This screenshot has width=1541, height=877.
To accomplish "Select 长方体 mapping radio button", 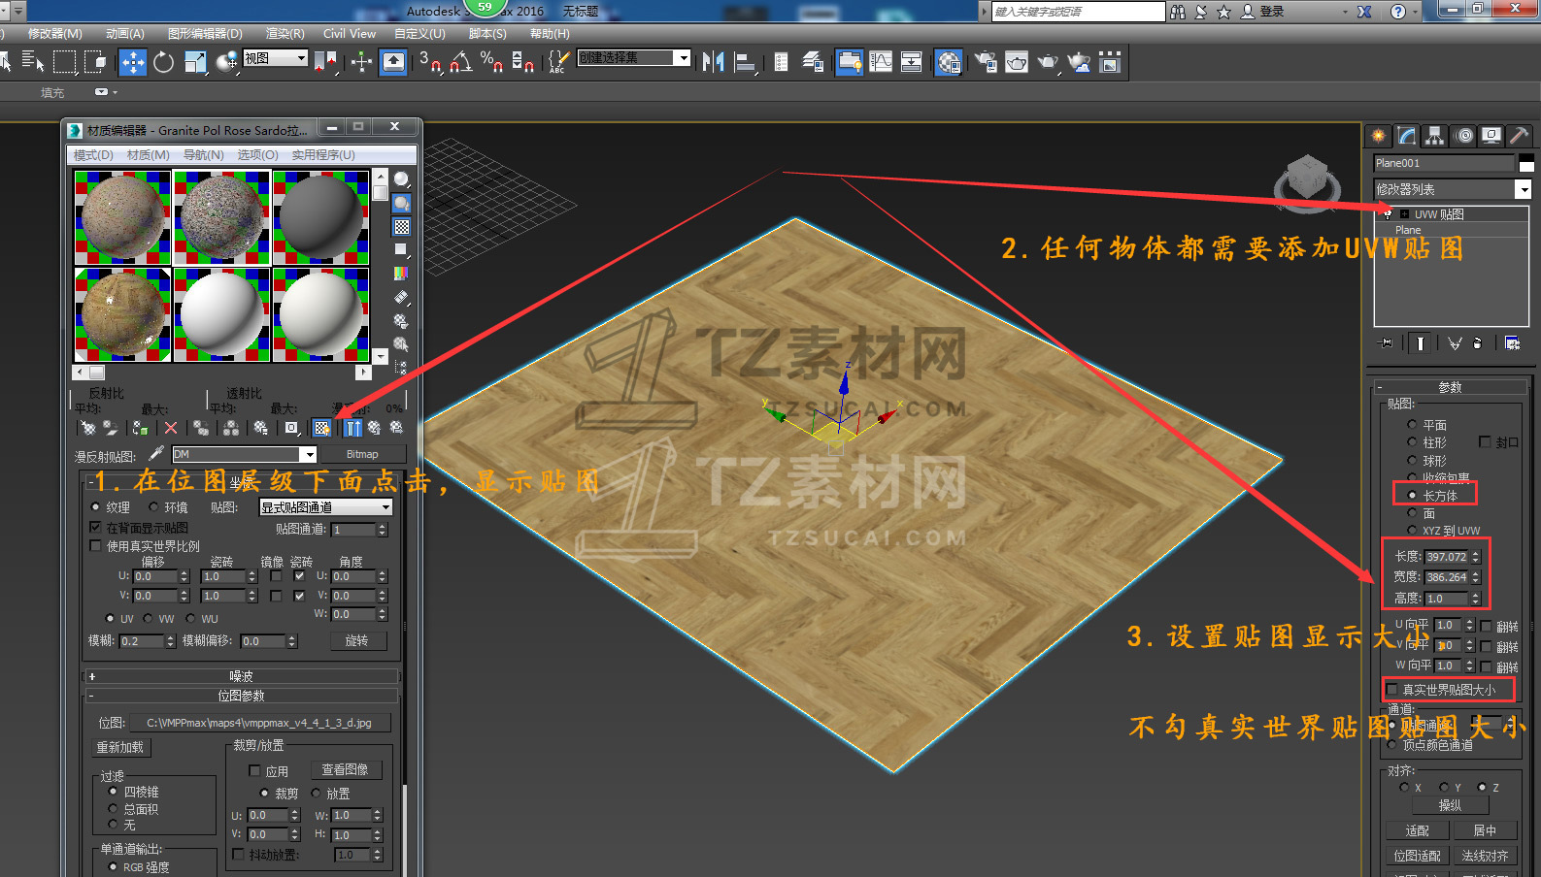I will [x=1412, y=496].
